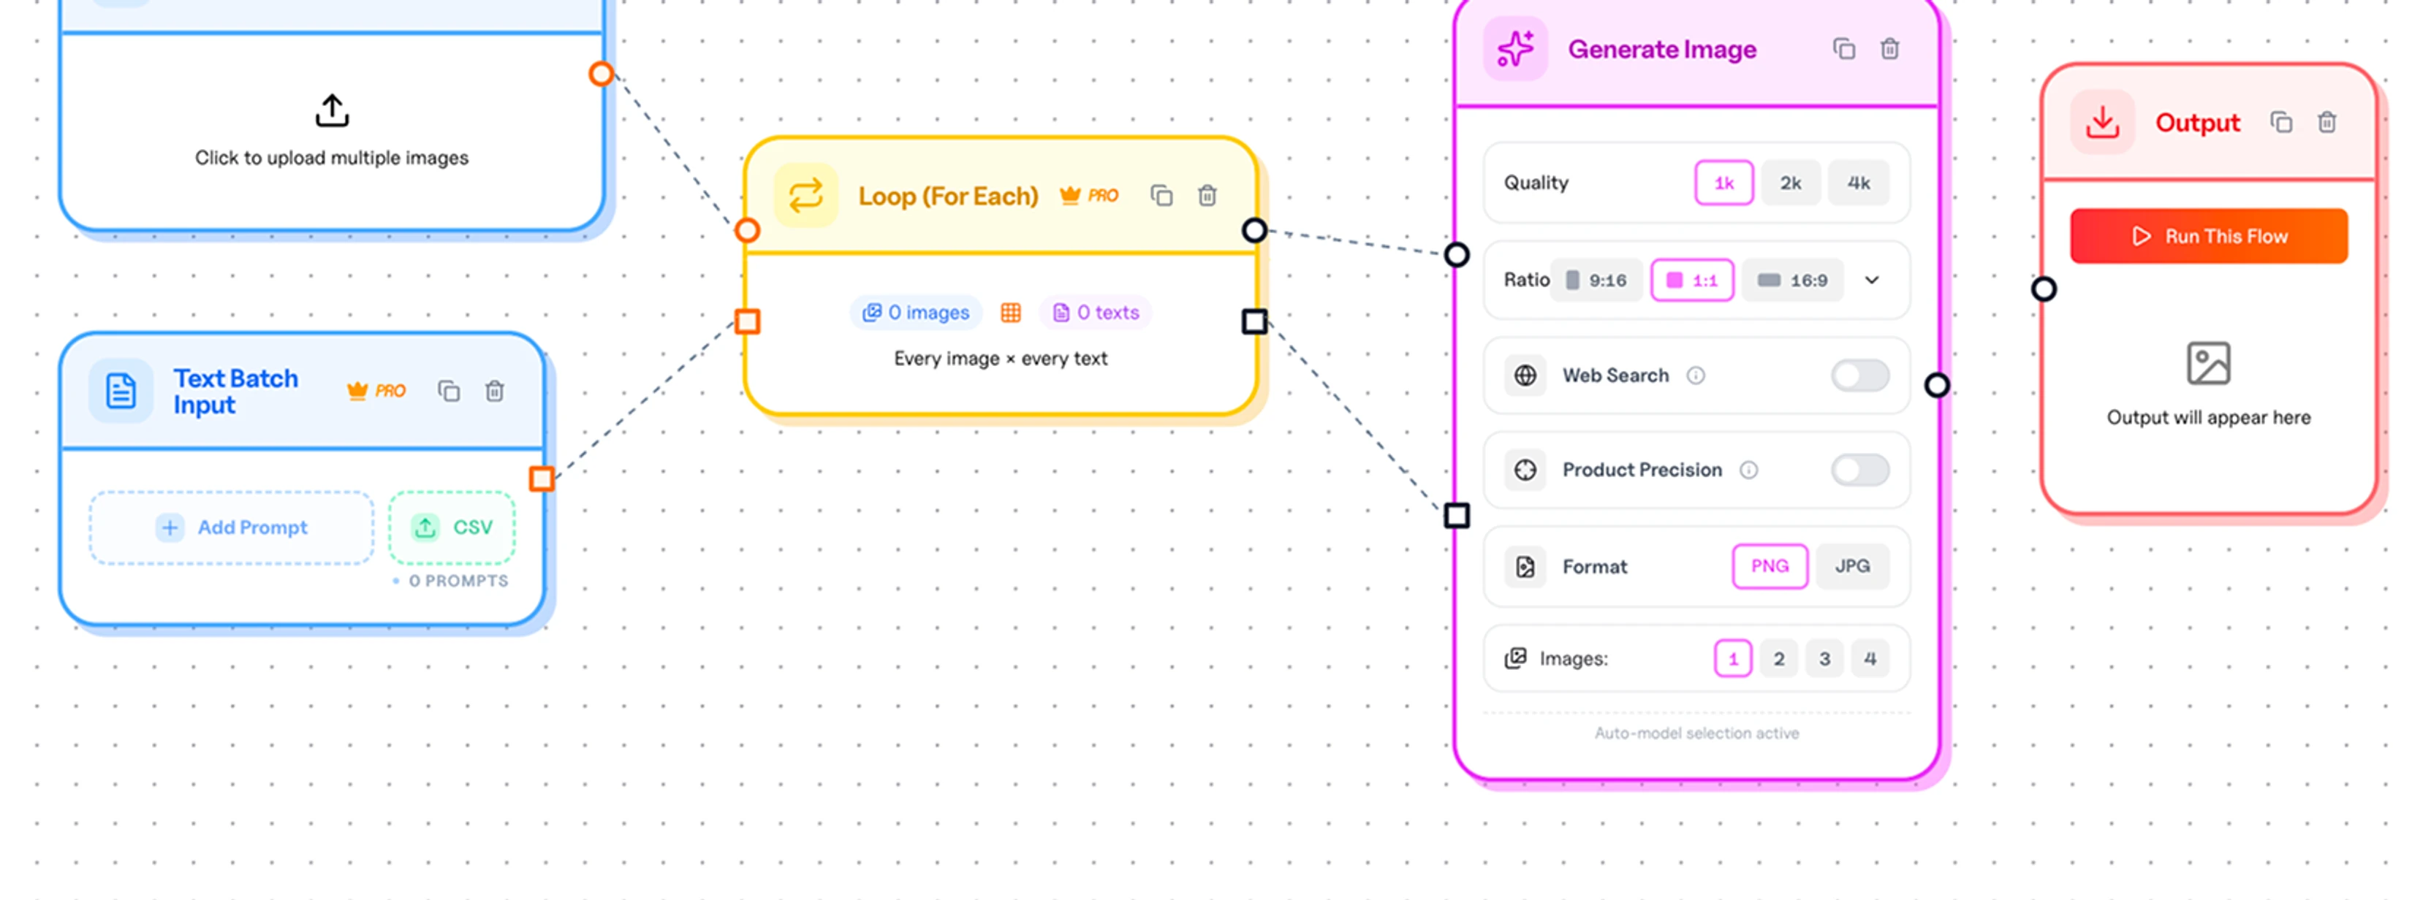The image size is (2412, 900).
Task: Click the Output download icon
Action: pyautogui.click(x=2102, y=123)
